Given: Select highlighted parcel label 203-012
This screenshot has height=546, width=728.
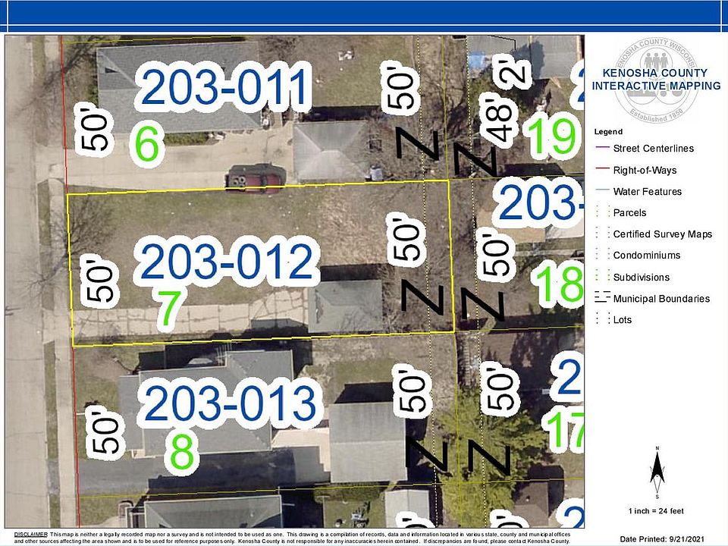Looking at the screenshot, I should (227, 262).
